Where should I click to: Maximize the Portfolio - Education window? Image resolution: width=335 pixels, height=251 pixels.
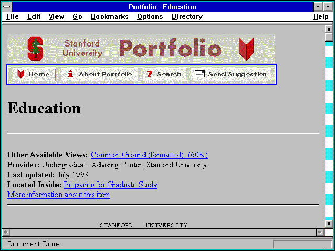click(x=328, y=7)
